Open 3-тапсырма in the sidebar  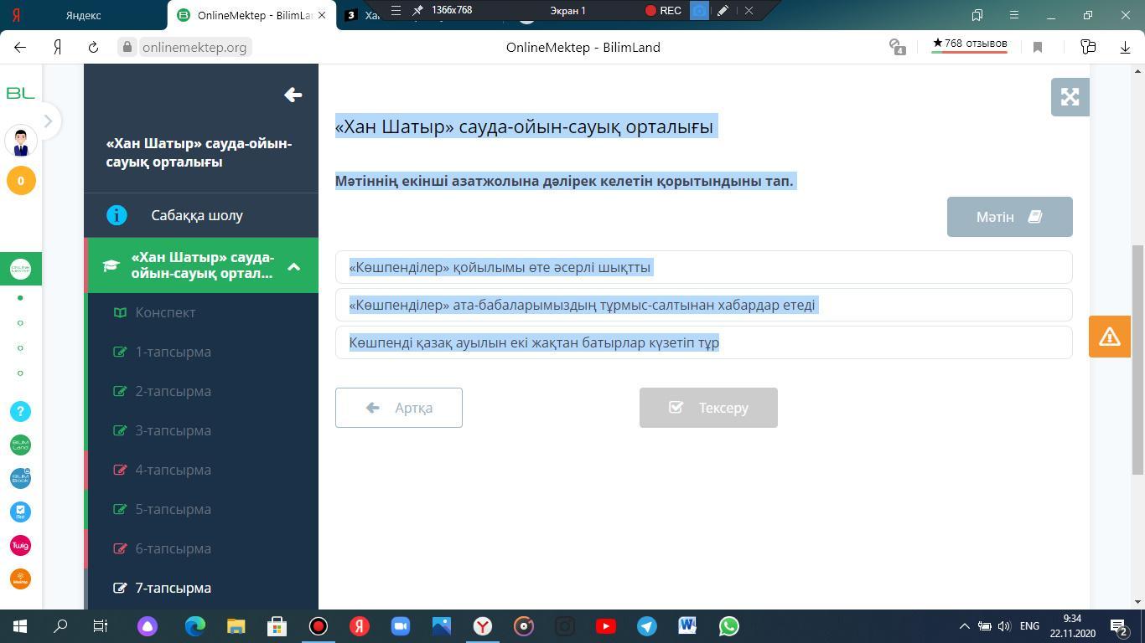(173, 430)
